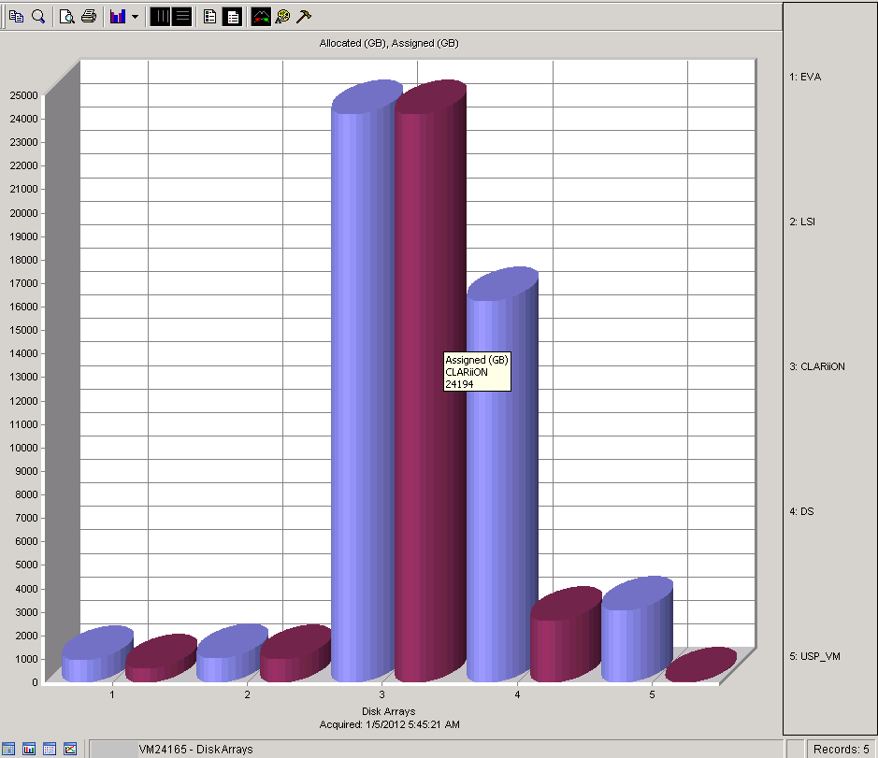Click the Copy icon in the toolbar
Screen dimensions: 878x758
point(16,16)
